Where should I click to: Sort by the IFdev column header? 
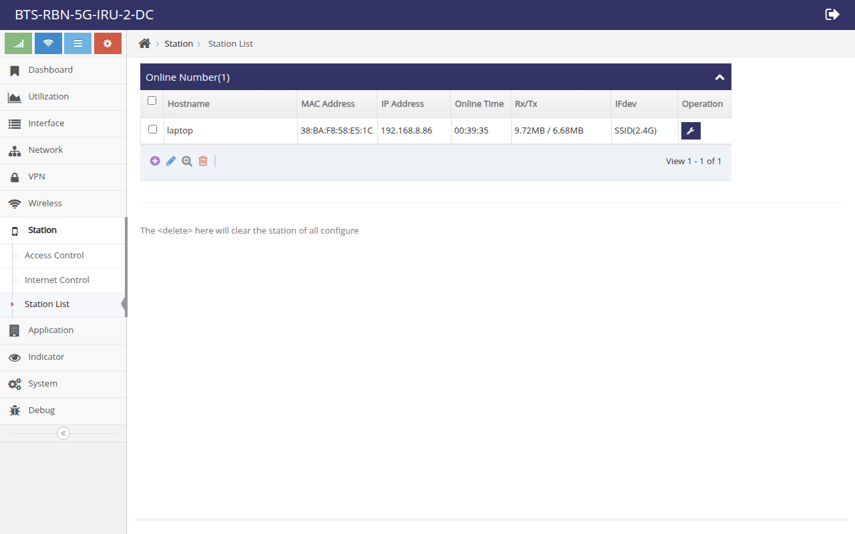click(645, 104)
